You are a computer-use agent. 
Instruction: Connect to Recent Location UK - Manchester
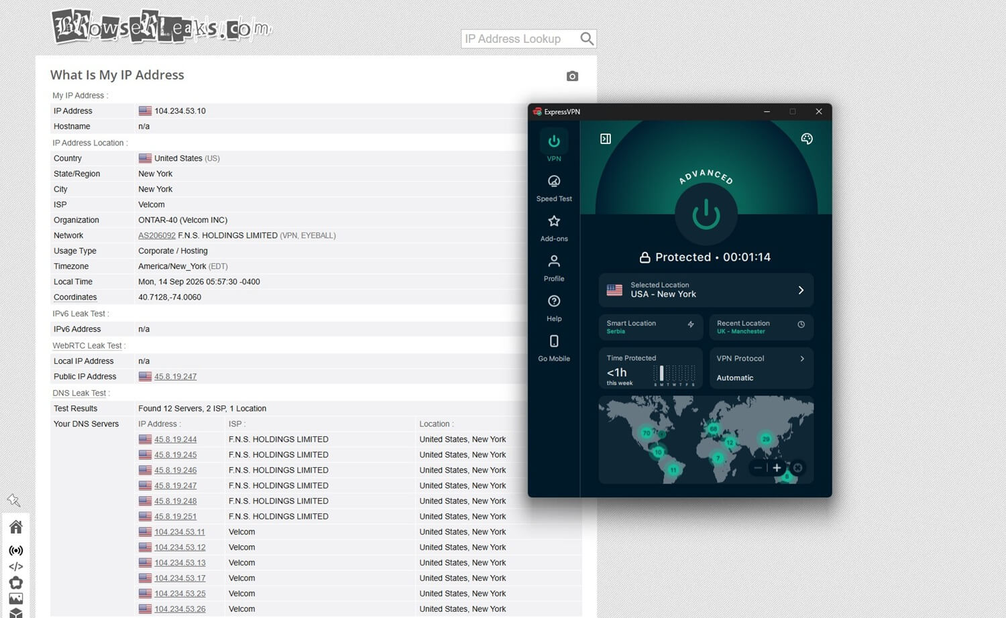pyautogui.click(x=761, y=327)
